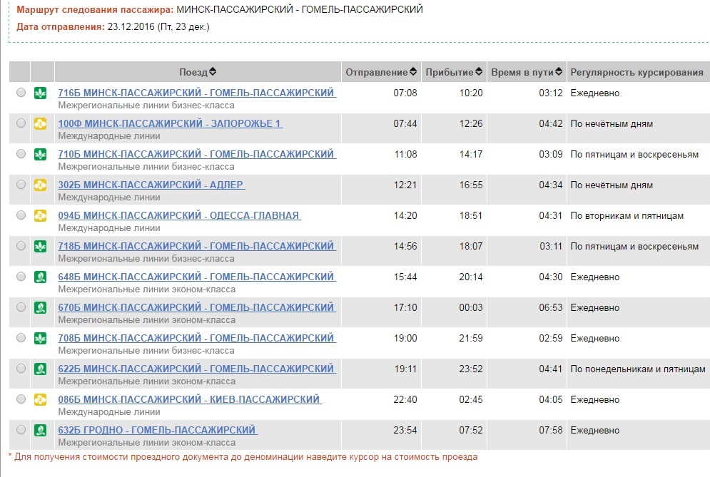Viewport: 710px width, 477px height.
Task: Select radio button for train 716Б
Action: pos(20,93)
